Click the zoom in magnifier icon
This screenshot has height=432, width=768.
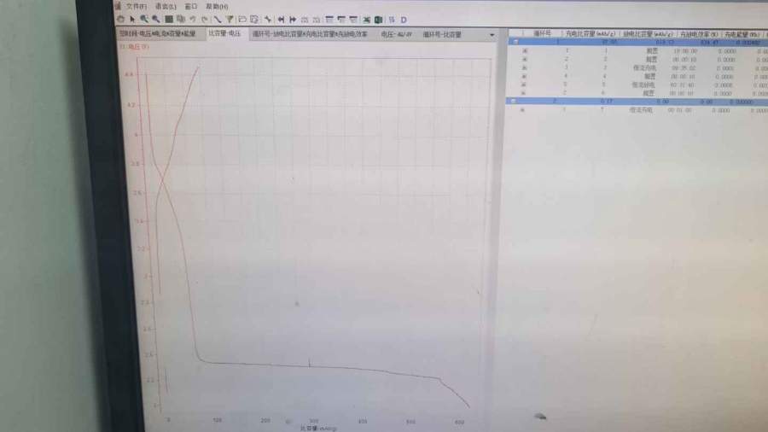tap(144, 19)
